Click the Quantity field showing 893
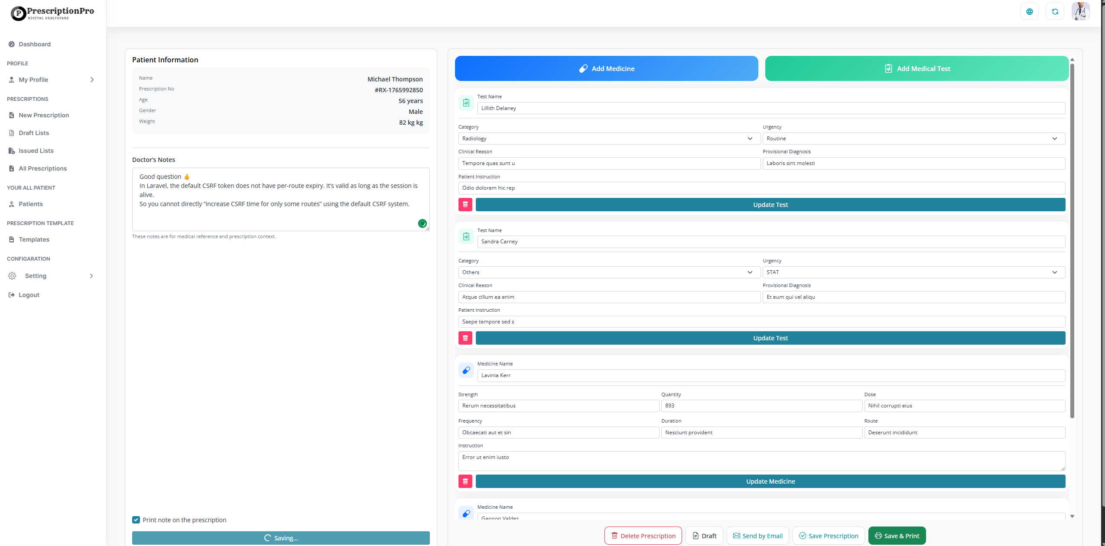This screenshot has width=1105, height=546. tap(761, 406)
